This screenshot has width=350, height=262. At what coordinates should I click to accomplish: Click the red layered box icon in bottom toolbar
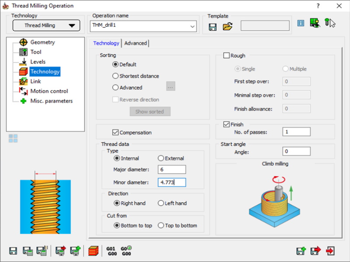pyautogui.click(x=93, y=251)
